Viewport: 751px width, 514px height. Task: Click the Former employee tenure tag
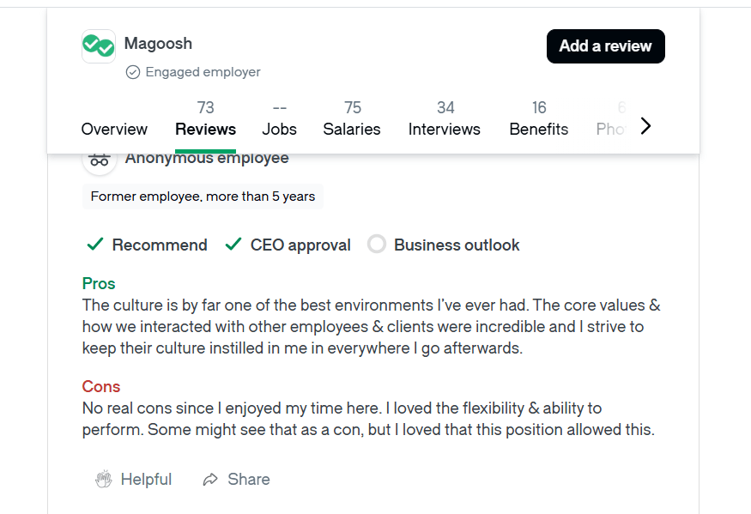pyautogui.click(x=203, y=197)
